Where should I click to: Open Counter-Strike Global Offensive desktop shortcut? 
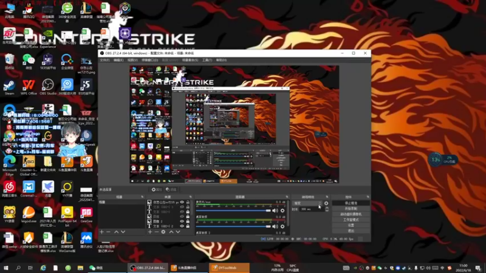pyautogui.click(x=29, y=166)
